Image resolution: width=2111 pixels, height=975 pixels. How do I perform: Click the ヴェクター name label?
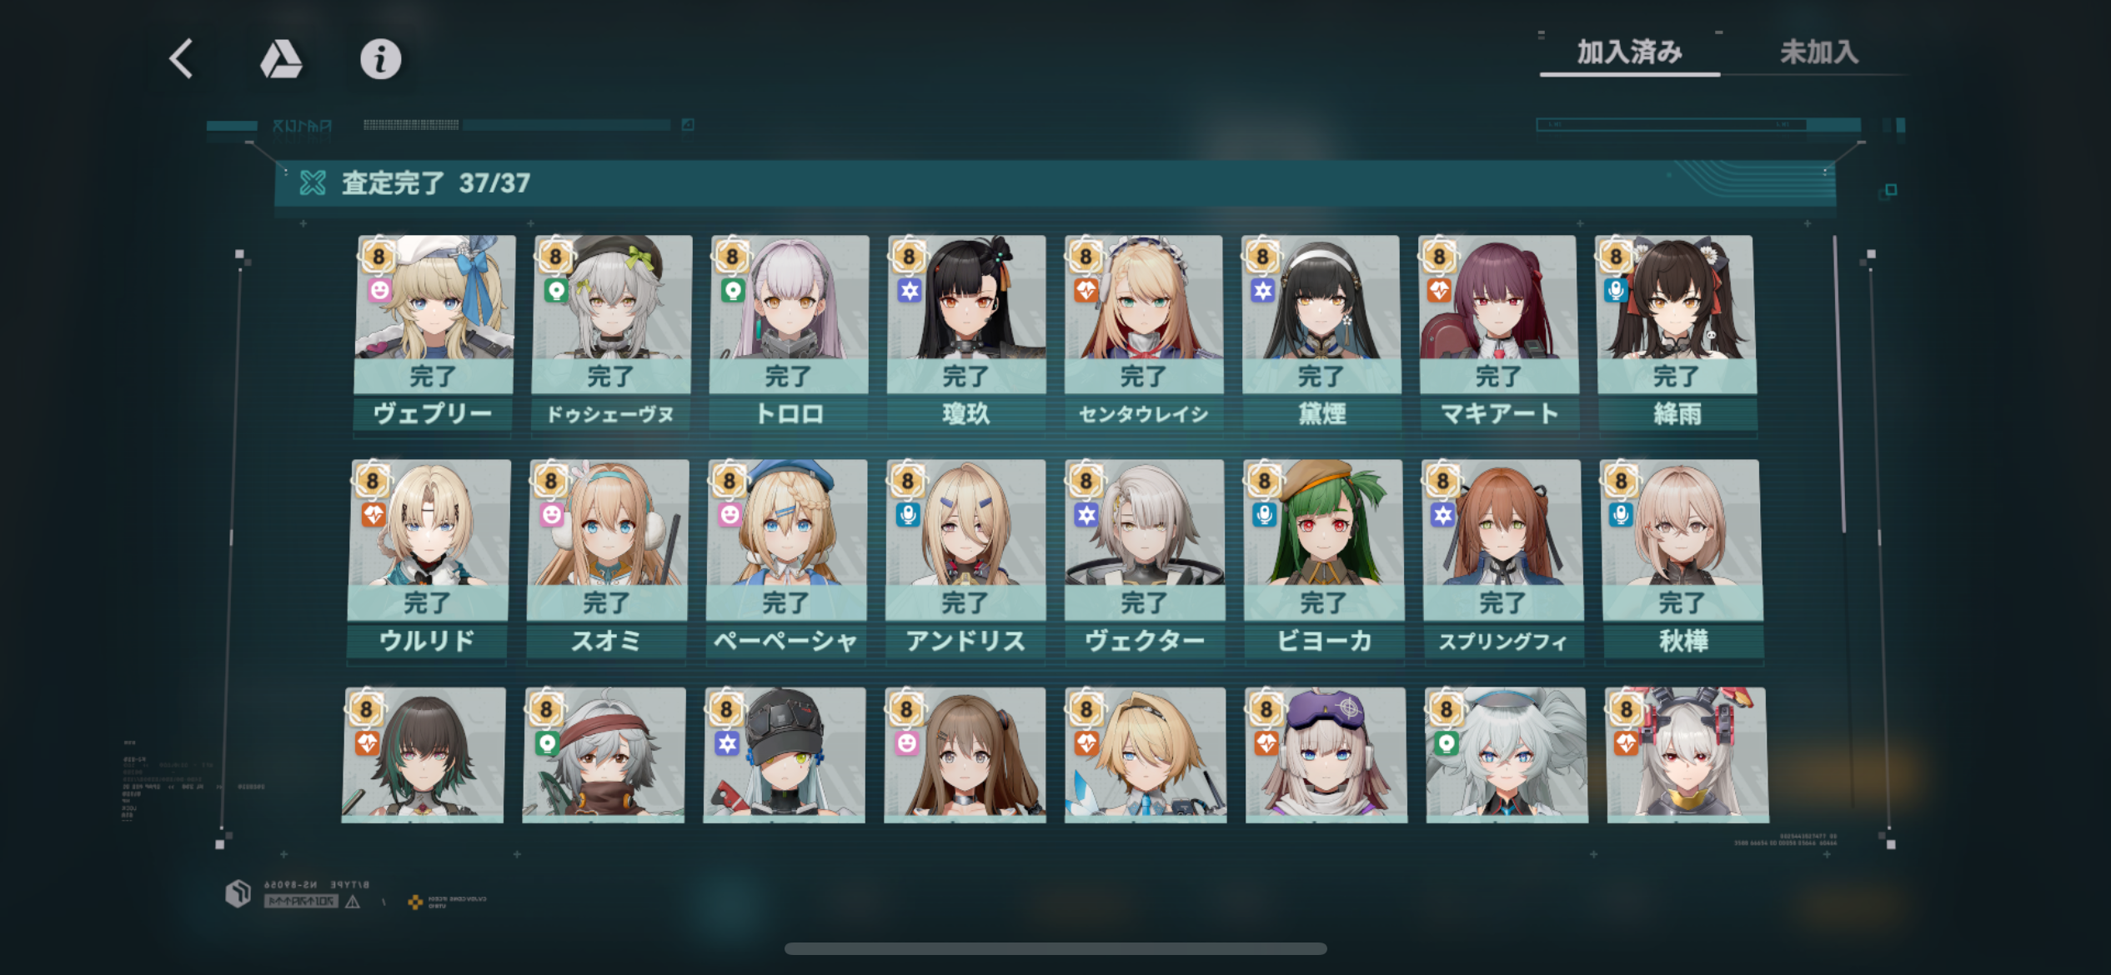coord(1145,641)
